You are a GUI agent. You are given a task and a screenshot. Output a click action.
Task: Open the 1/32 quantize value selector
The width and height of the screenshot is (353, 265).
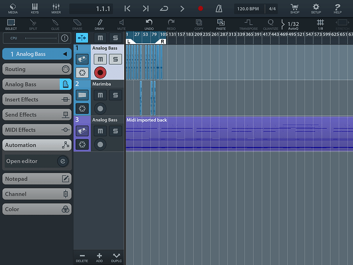coord(293,25)
